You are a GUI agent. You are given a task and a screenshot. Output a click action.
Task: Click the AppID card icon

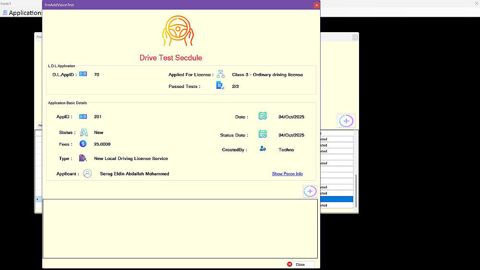[83, 116]
